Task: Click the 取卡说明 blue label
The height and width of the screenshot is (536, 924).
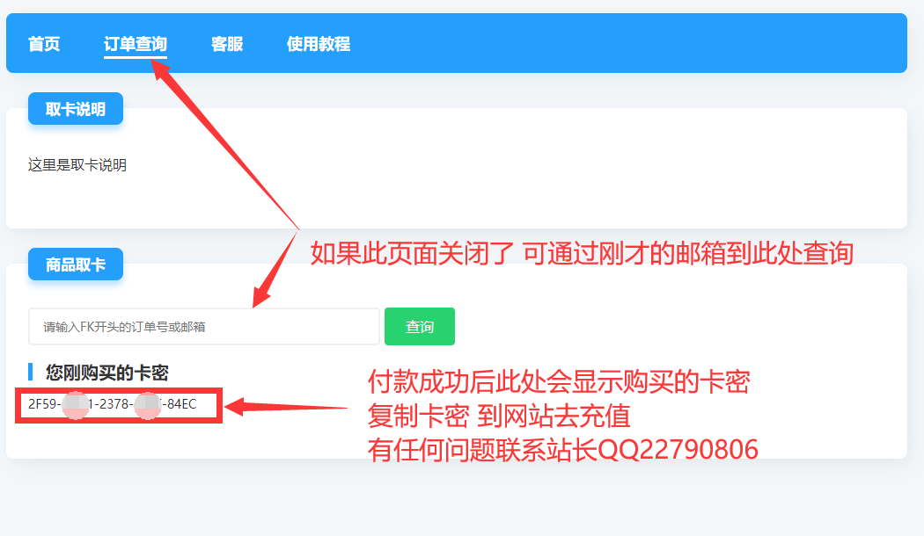Action: 76,109
